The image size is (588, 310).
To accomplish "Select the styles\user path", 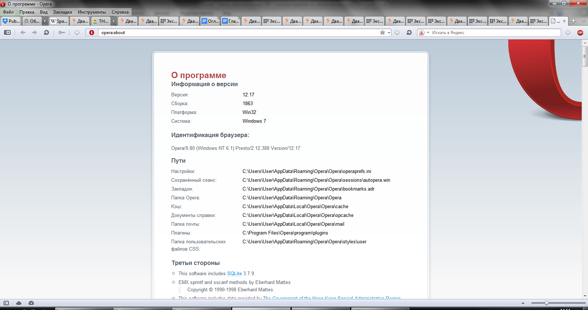I will [x=304, y=241].
